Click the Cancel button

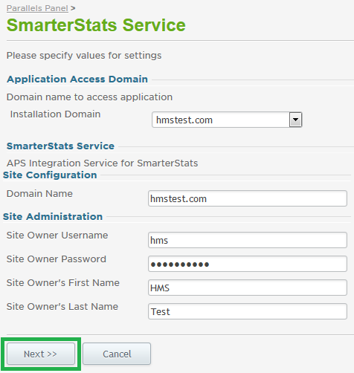[x=117, y=354]
